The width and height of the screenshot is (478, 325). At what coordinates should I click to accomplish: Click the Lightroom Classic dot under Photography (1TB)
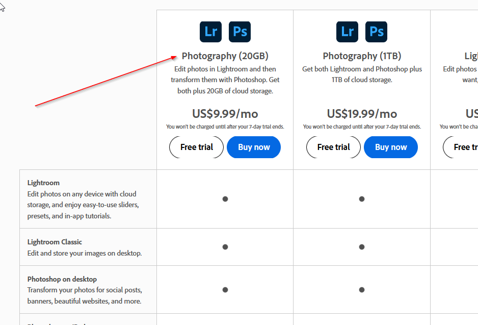(362, 247)
